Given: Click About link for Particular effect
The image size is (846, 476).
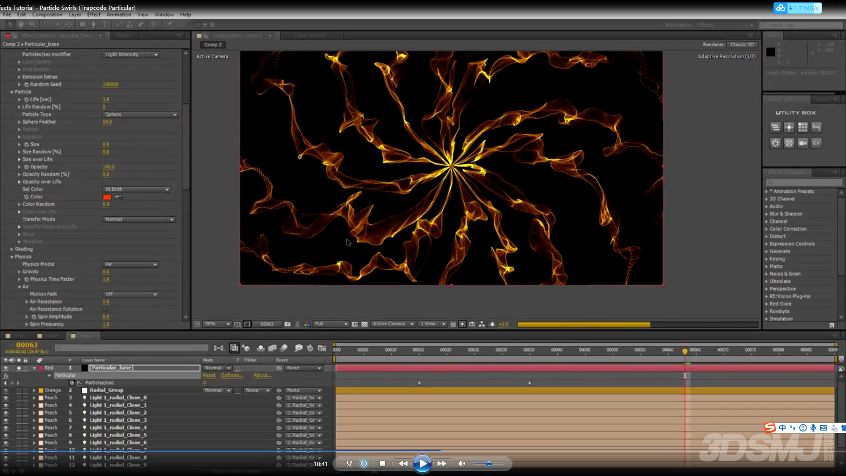Looking at the screenshot, I should pyautogui.click(x=263, y=375).
